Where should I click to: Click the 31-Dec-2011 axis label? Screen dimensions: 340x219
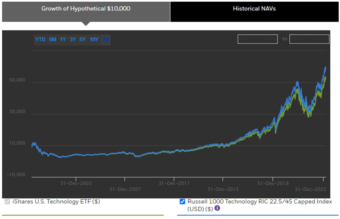click(x=174, y=183)
